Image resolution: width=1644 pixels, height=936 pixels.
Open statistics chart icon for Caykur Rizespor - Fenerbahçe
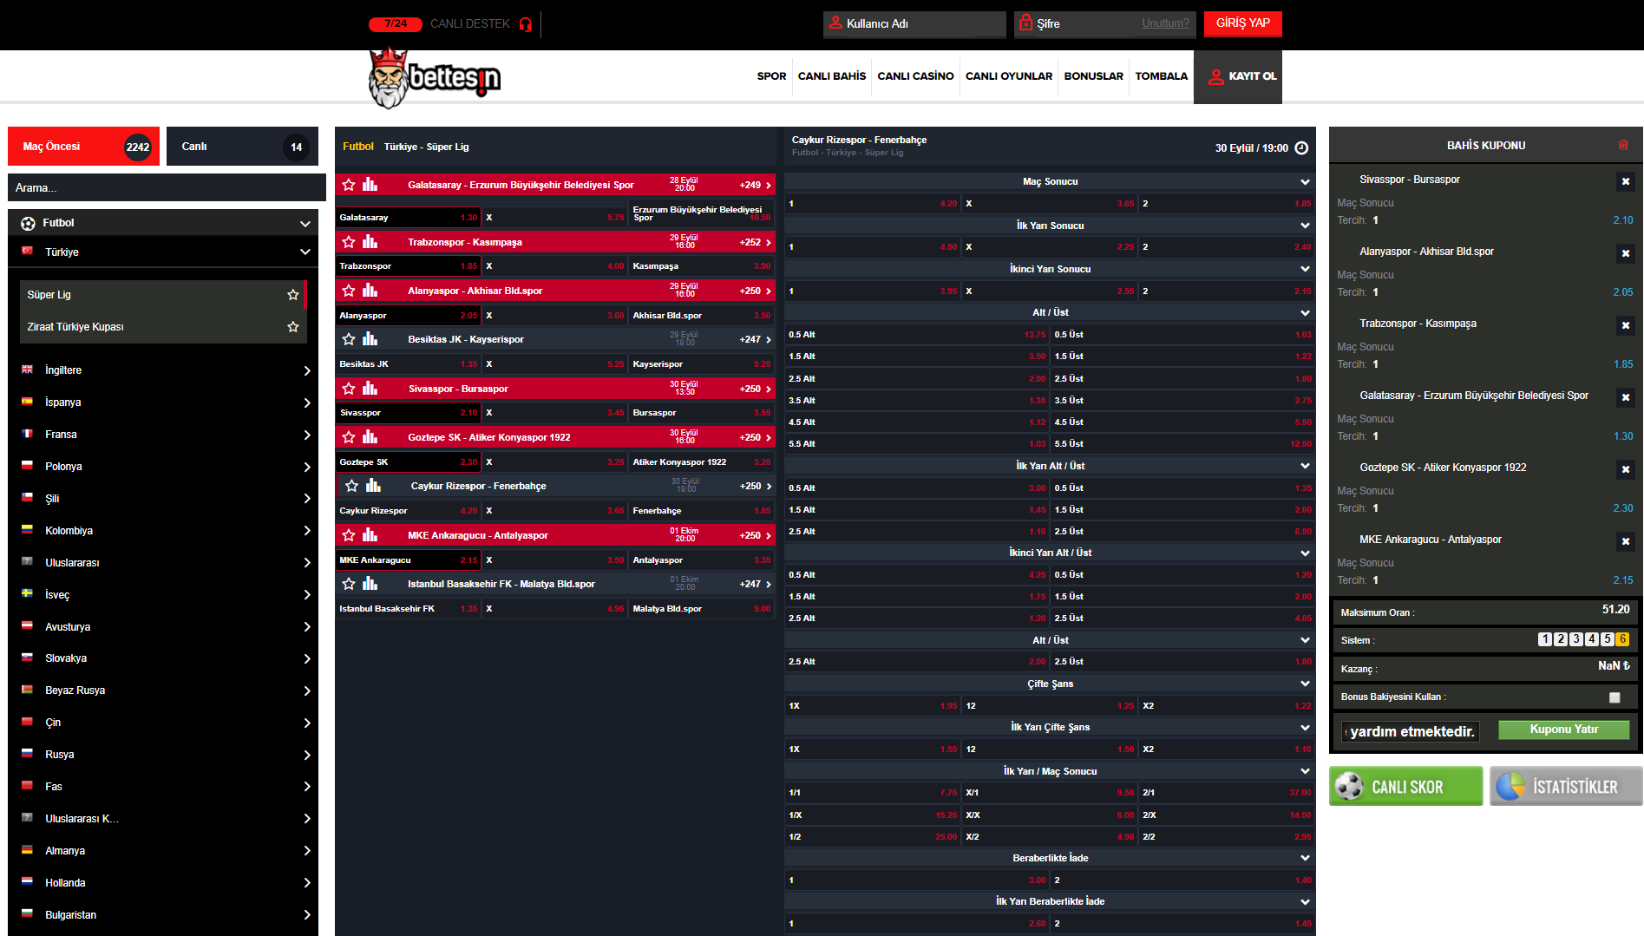(374, 486)
